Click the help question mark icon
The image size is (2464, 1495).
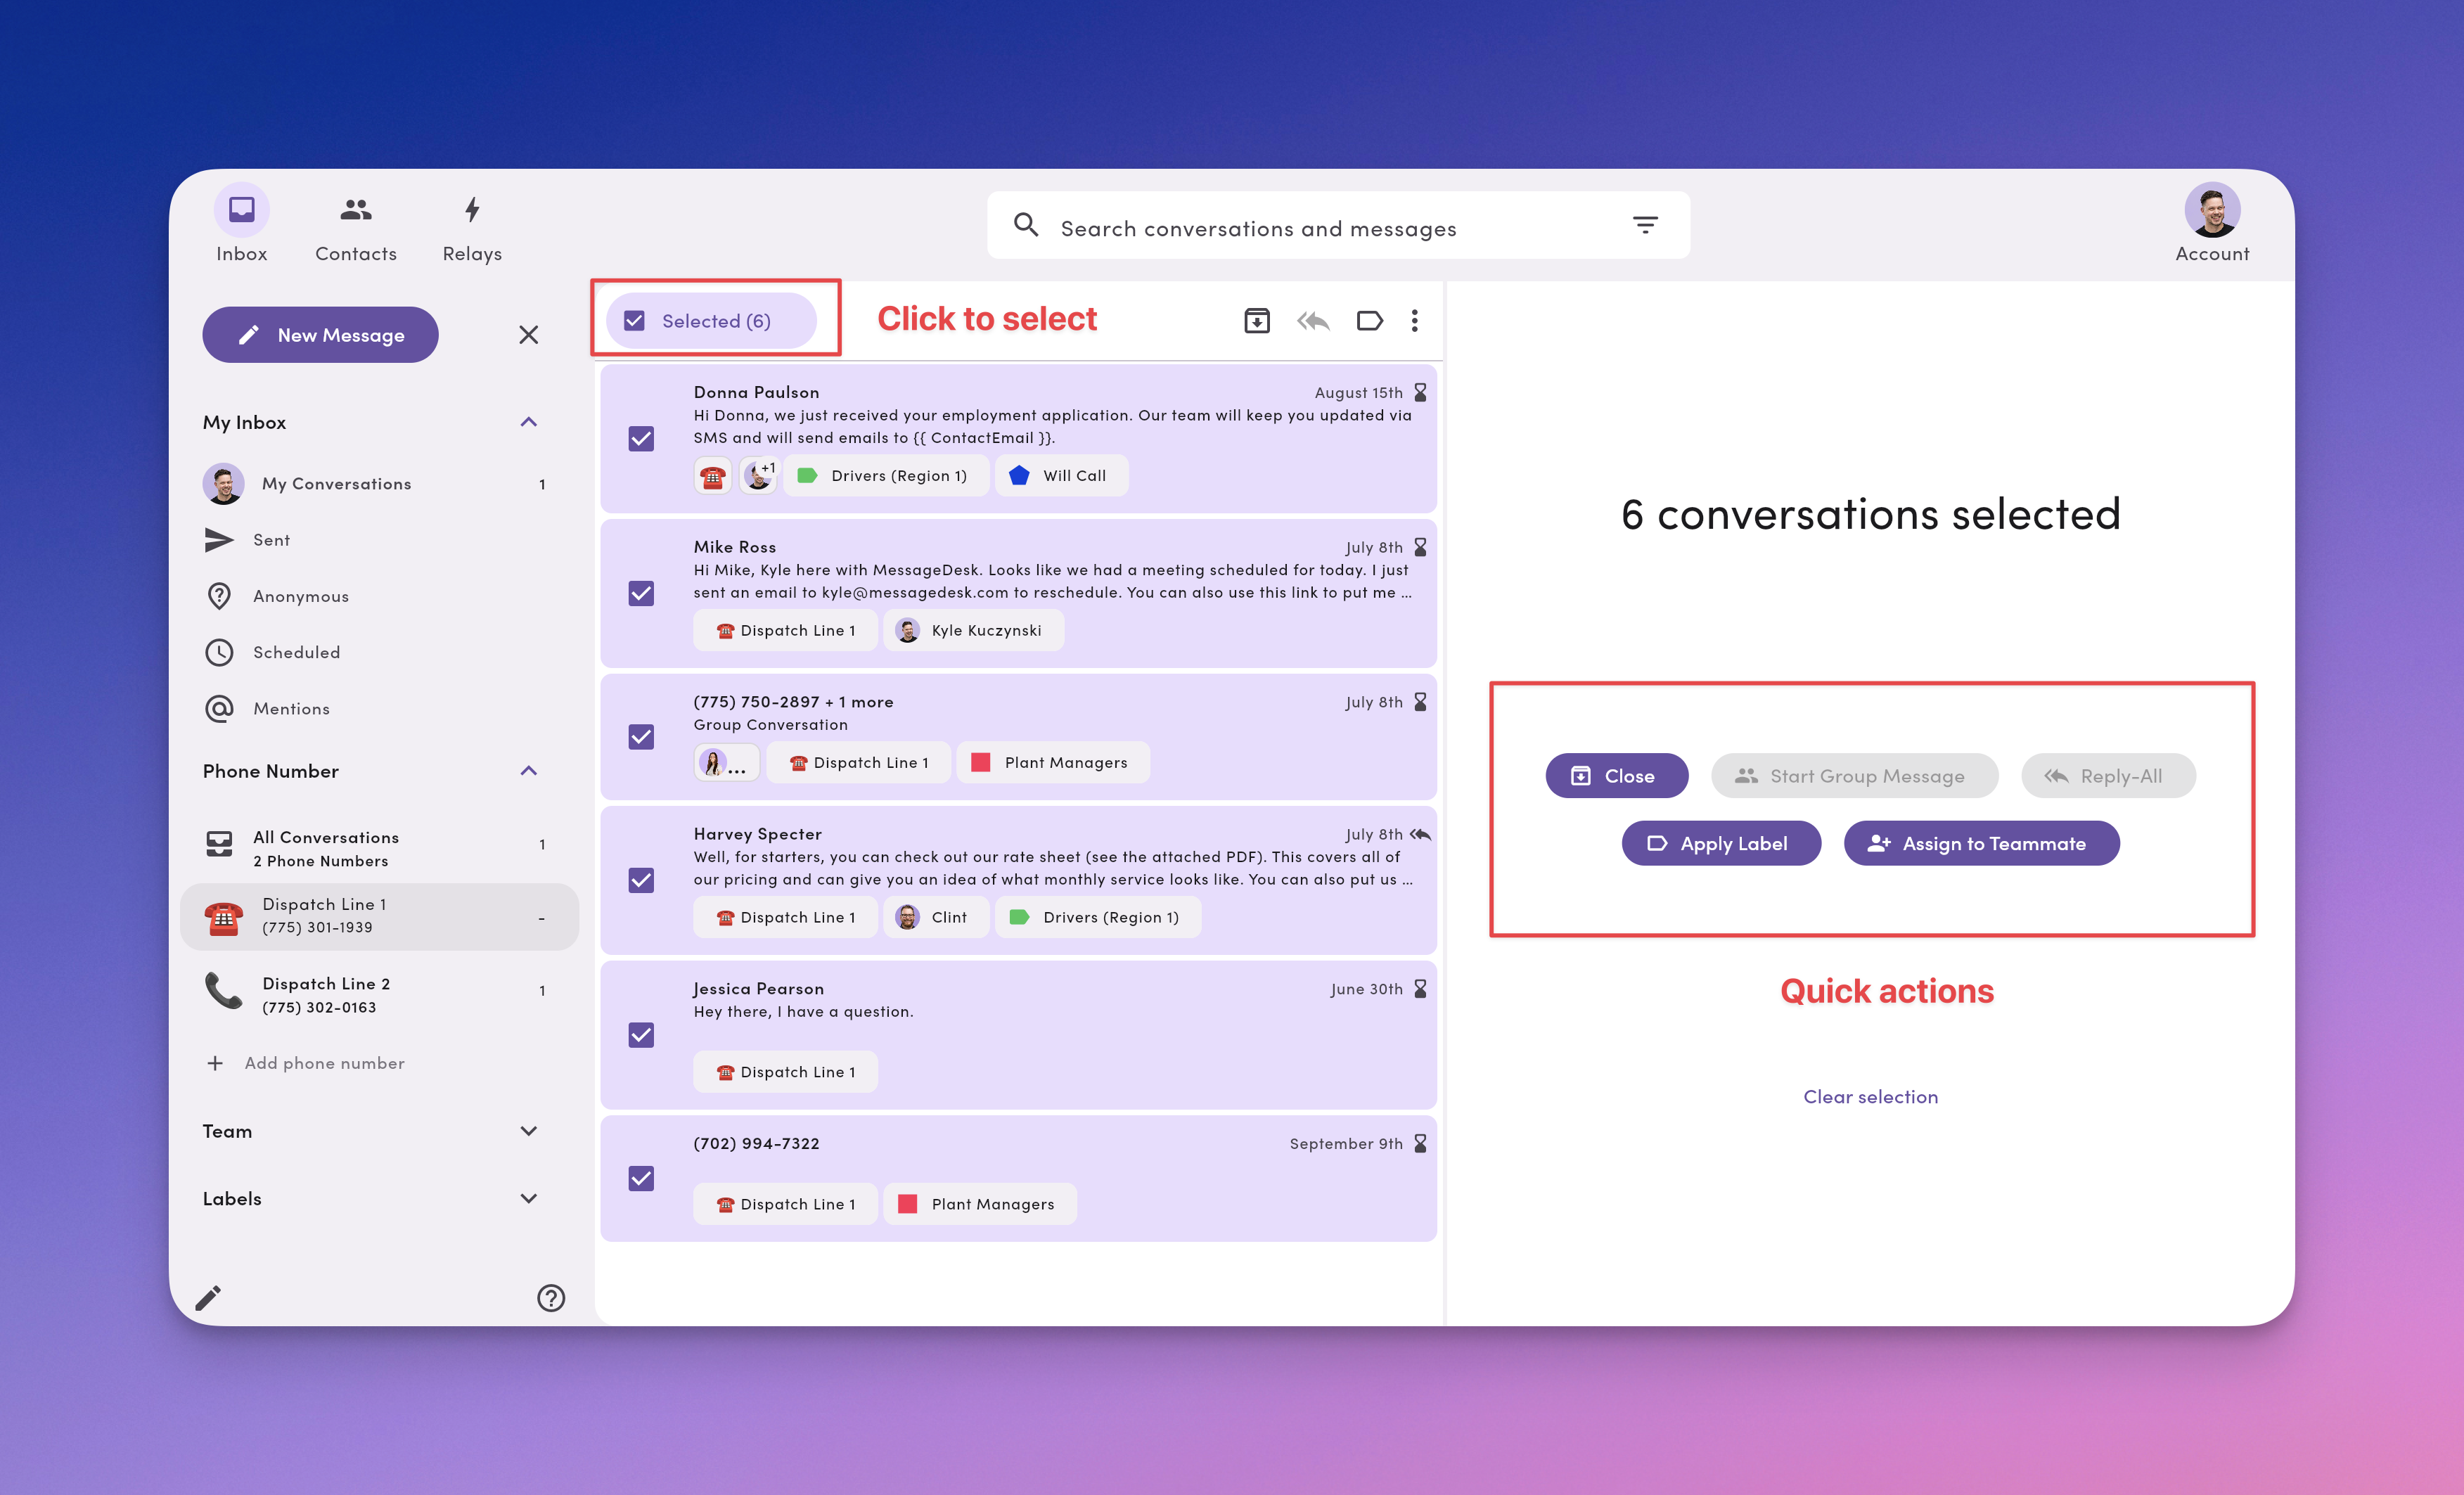coord(551,1298)
